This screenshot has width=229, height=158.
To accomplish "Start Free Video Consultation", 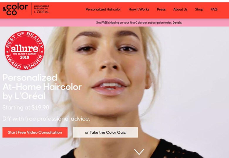I will (x=35, y=132).
